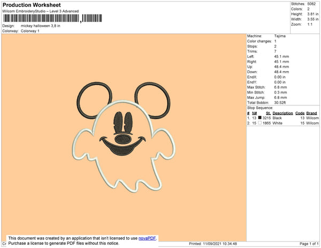Click the 'Down:' measurement label

point(252,72)
